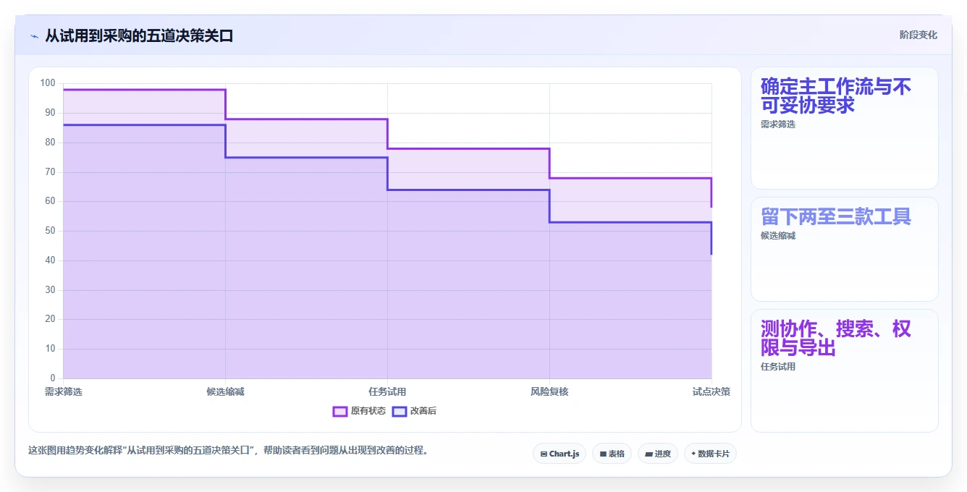Image resolution: width=967 pixels, height=492 pixels.
Task: Click the page title 从试用到采购的五道决策关口
Action: click(139, 35)
